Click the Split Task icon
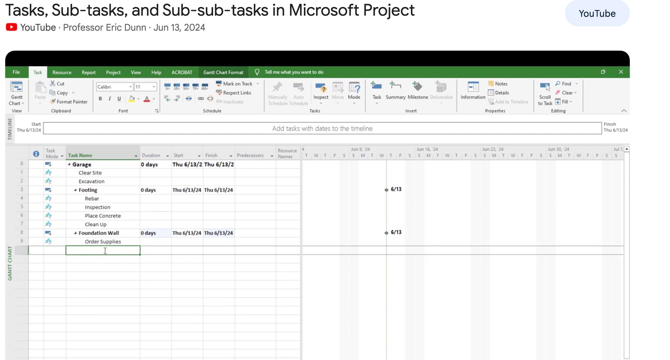The width and height of the screenshot is (670, 360). (189, 99)
